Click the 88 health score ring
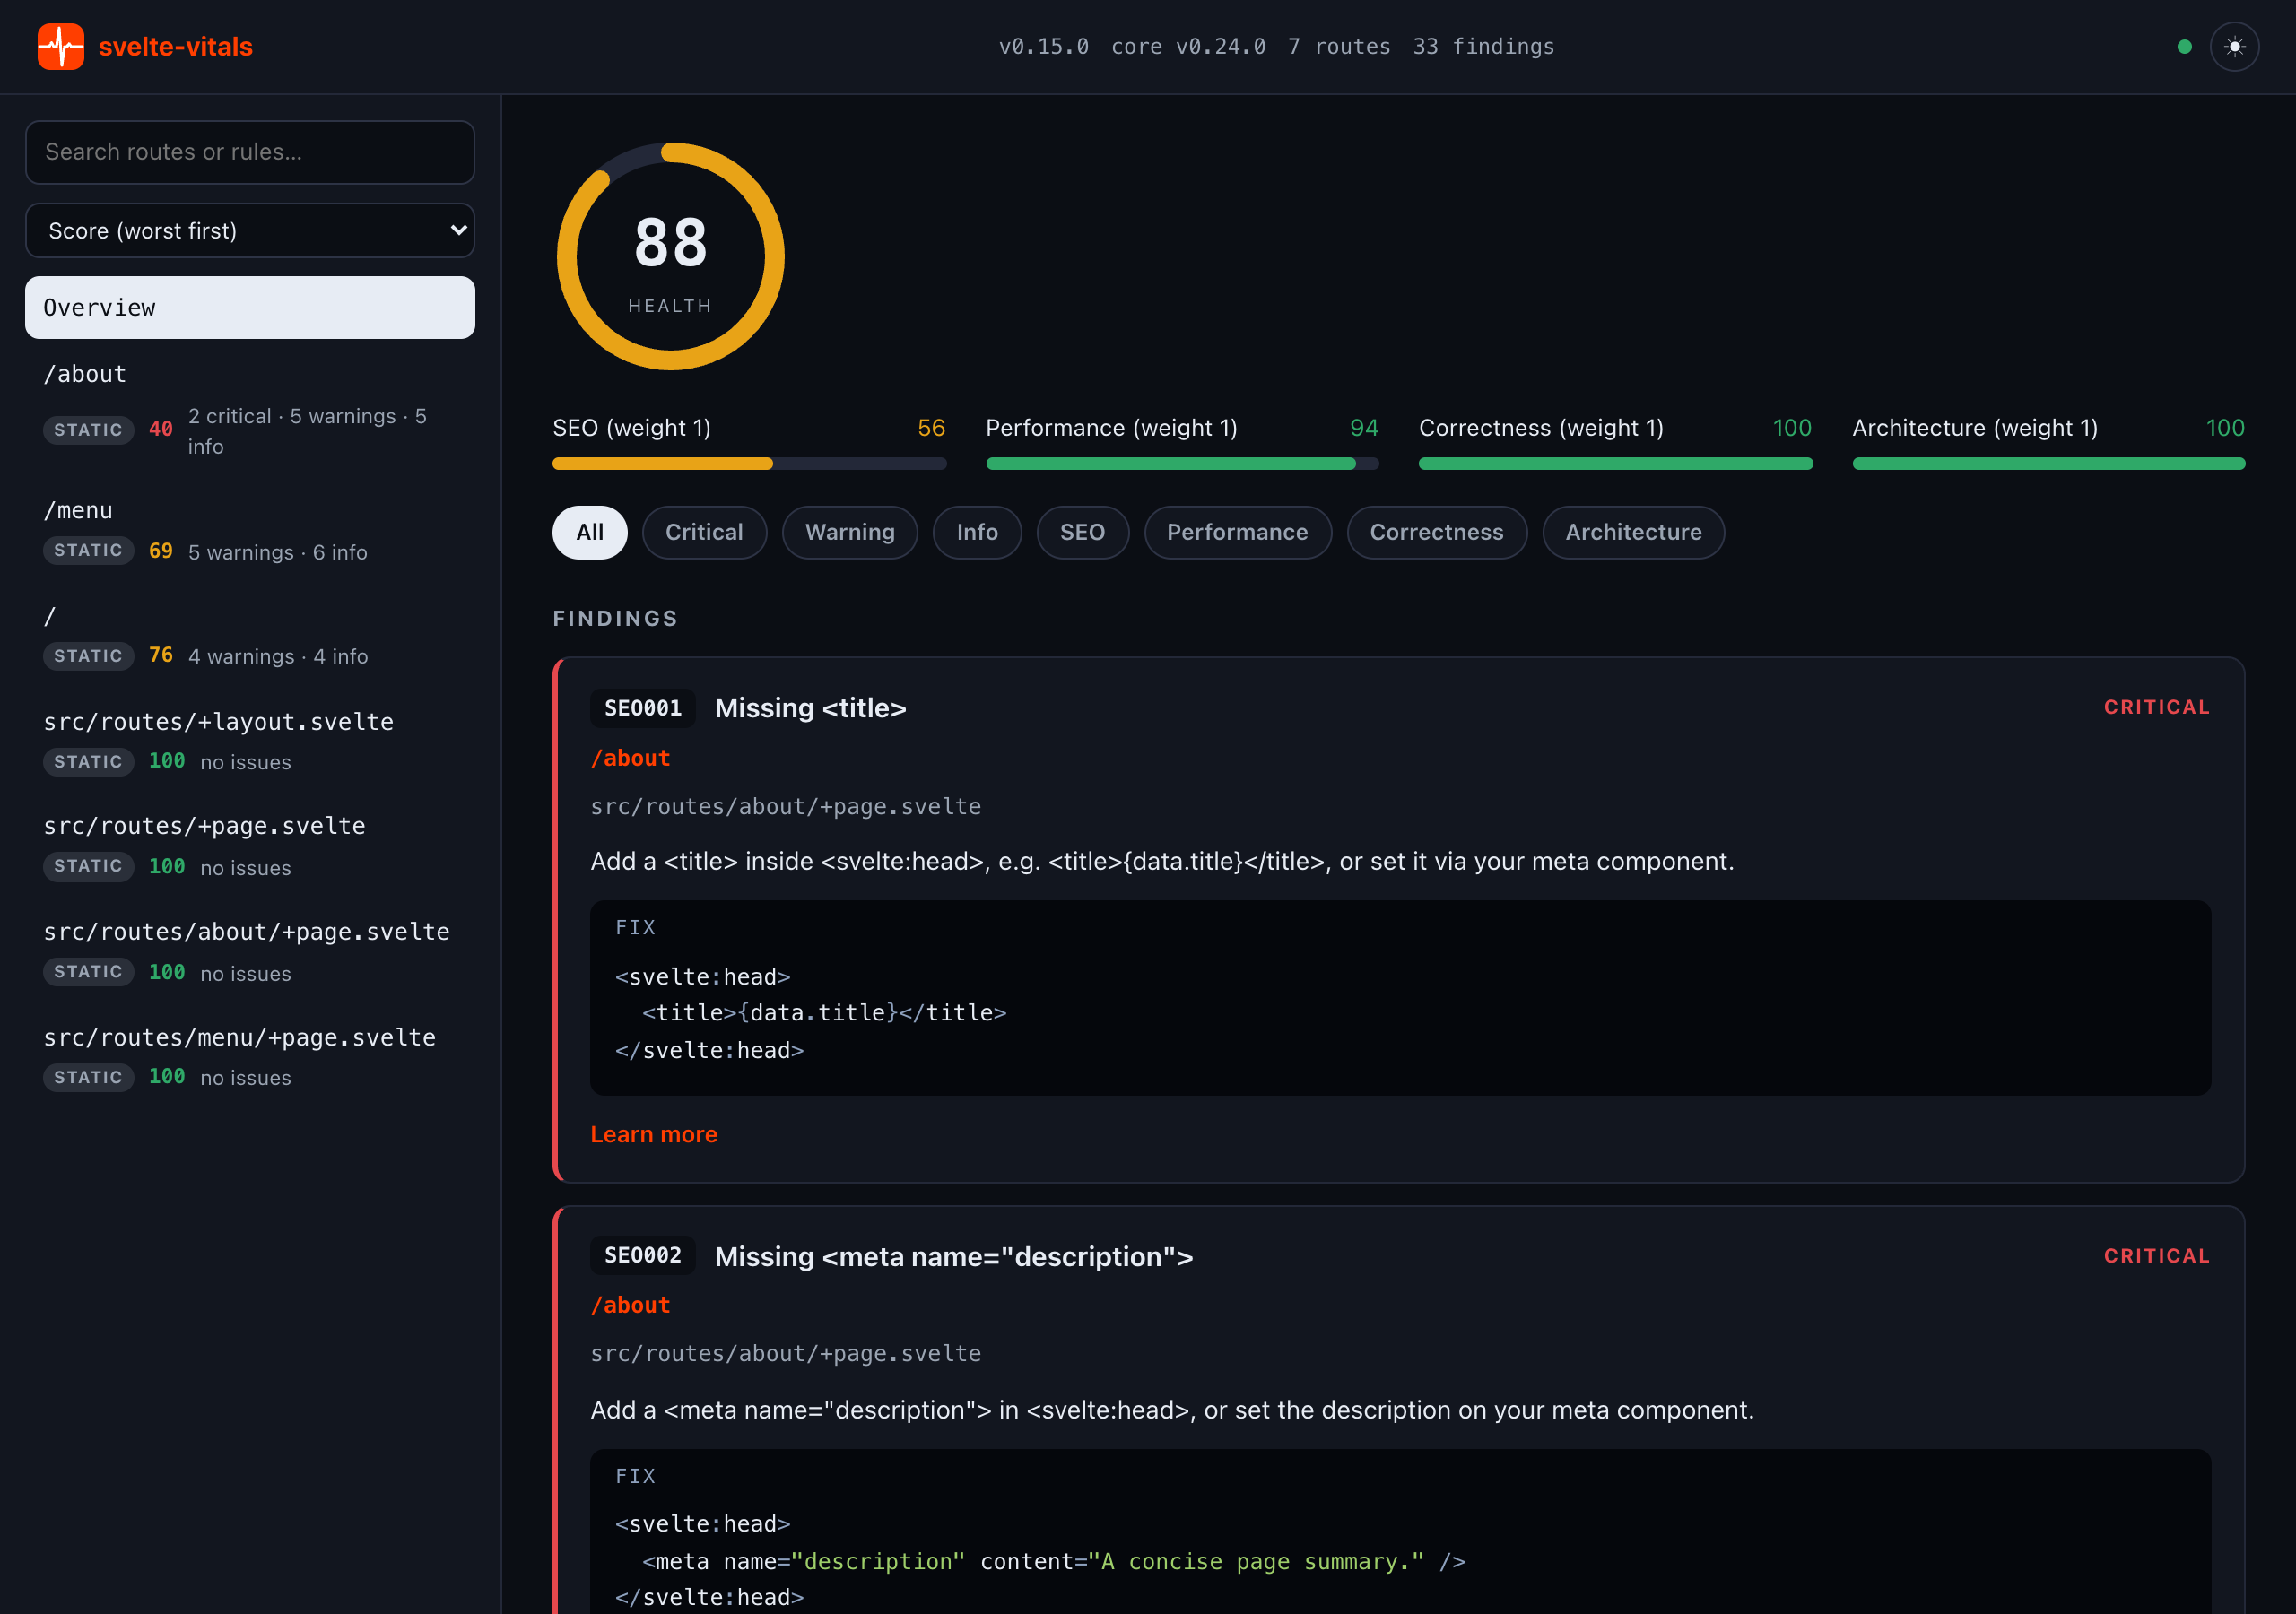This screenshot has width=2296, height=1614. click(x=670, y=257)
